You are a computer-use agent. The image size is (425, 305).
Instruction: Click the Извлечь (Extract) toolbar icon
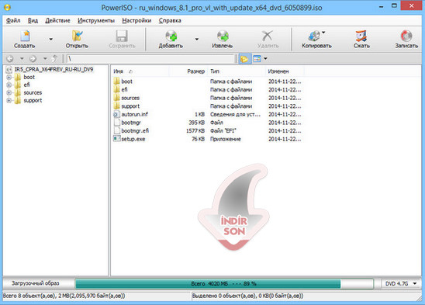(x=223, y=39)
